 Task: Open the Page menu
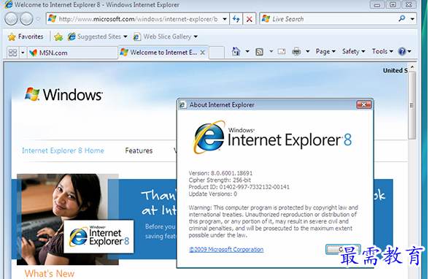(x=325, y=51)
